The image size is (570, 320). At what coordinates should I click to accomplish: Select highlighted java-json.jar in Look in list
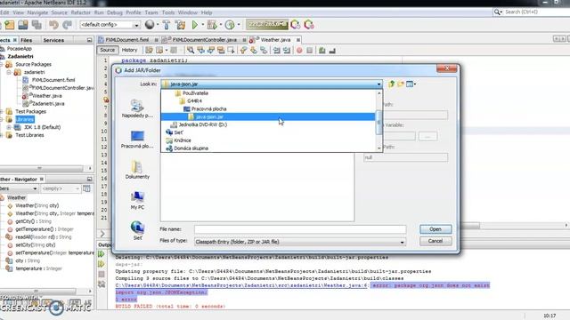(268, 116)
